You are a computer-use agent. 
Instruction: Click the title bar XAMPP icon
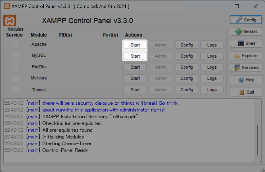click(7, 6)
